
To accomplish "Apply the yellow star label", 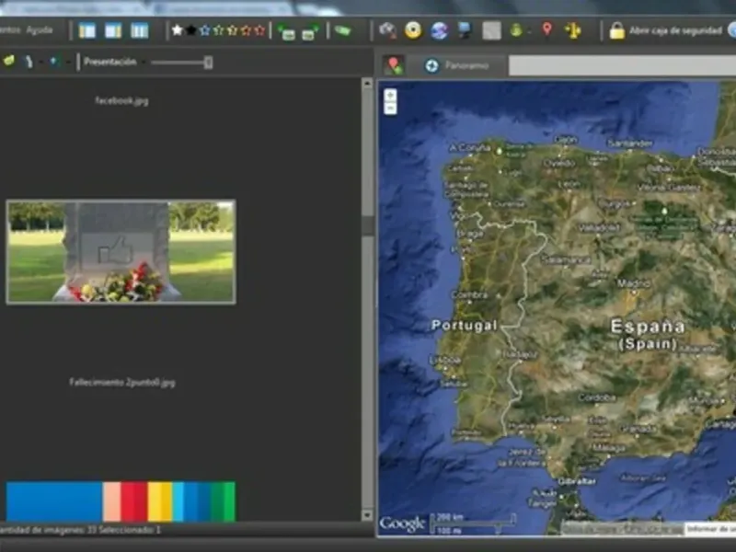I will point(232,30).
